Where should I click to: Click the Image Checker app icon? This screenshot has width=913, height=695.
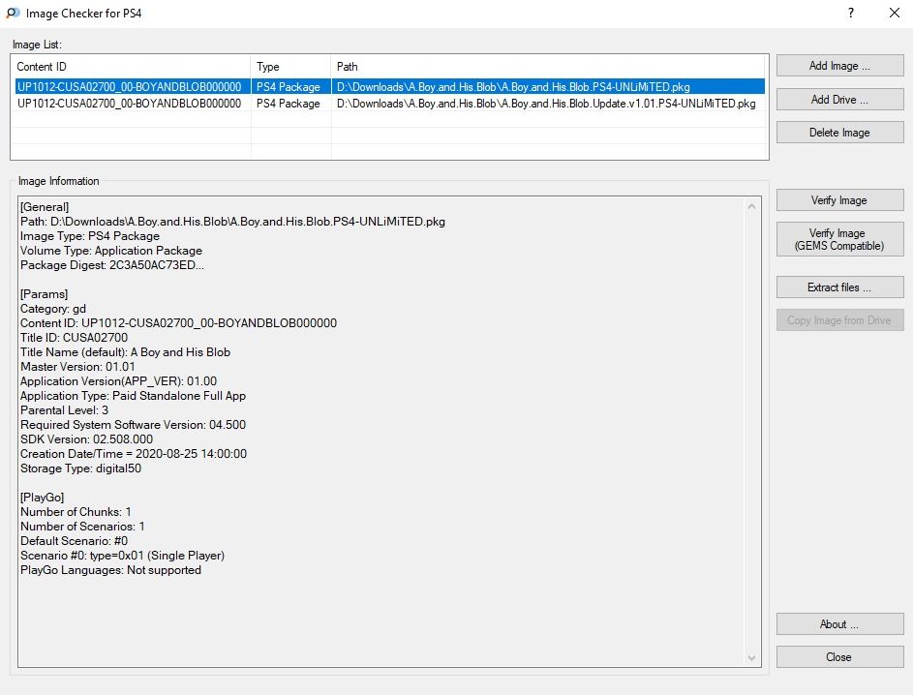[x=13, y=13]
